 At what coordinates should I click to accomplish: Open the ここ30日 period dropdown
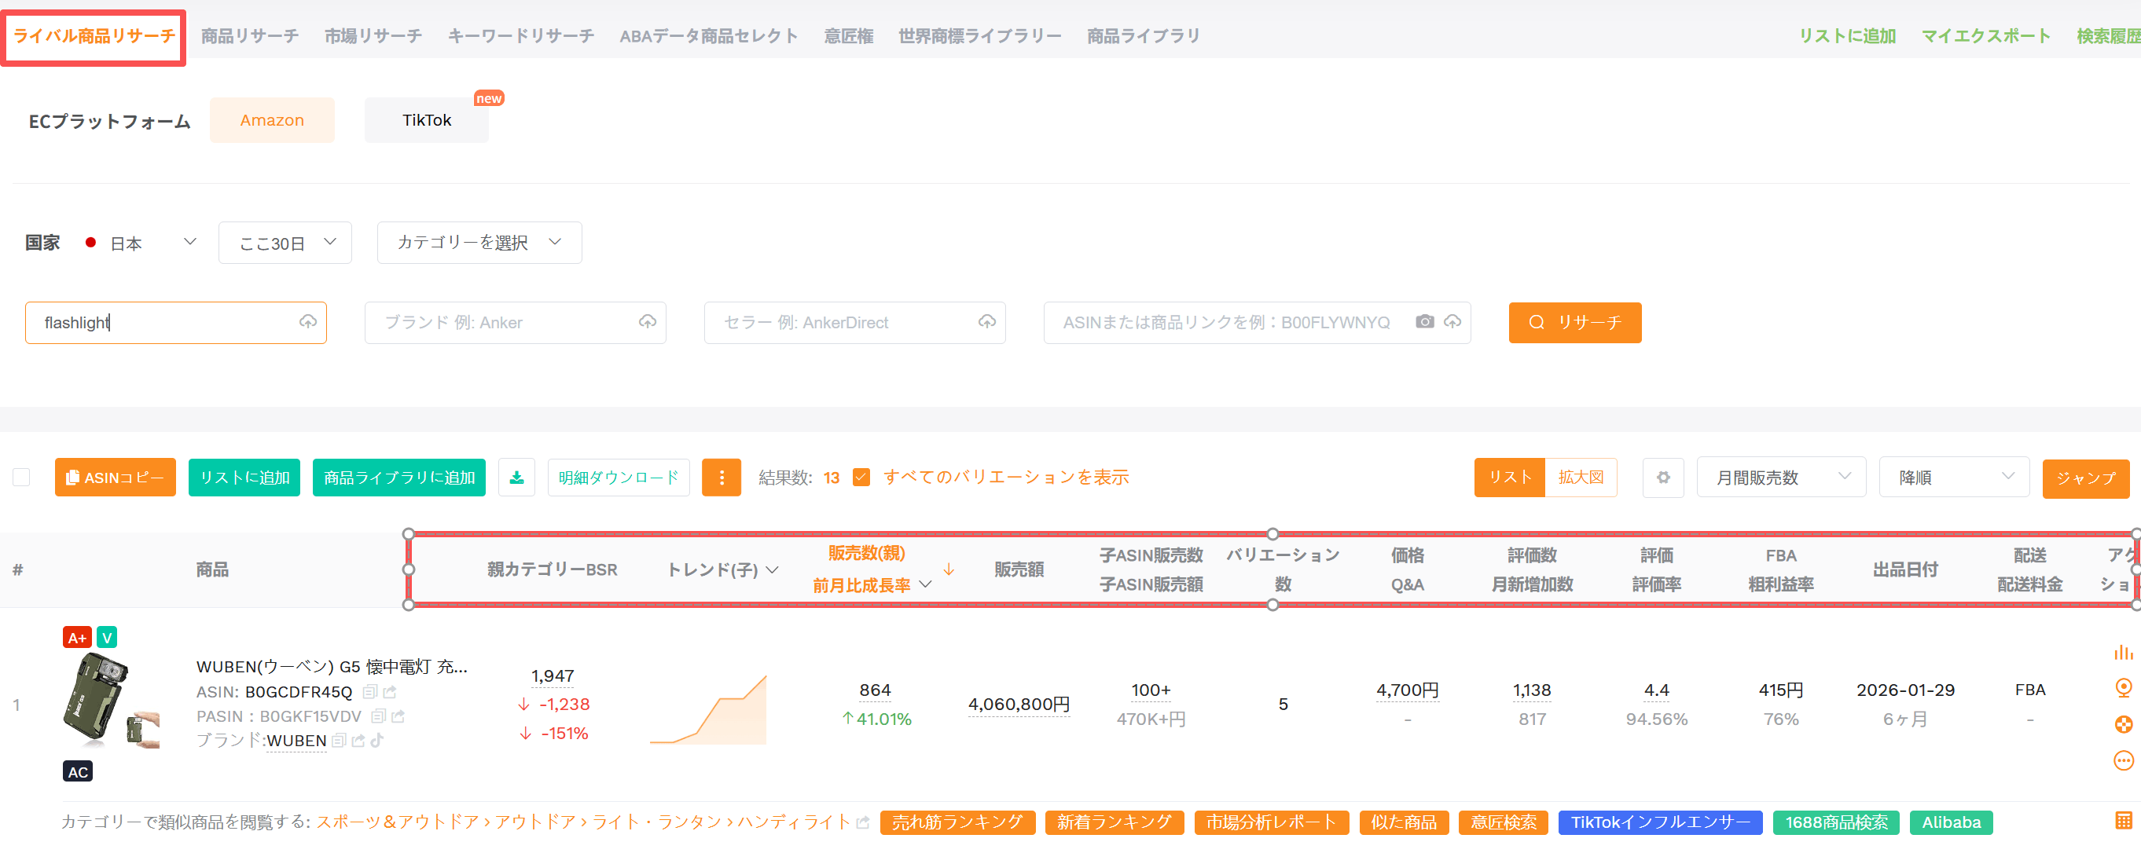point(285,243)
